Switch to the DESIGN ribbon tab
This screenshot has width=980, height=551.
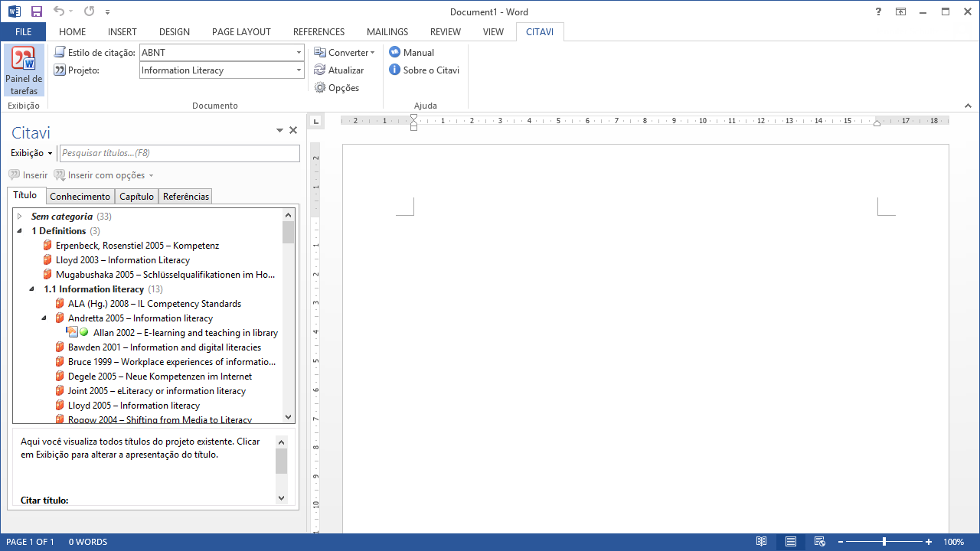click(x=175, y=31)
